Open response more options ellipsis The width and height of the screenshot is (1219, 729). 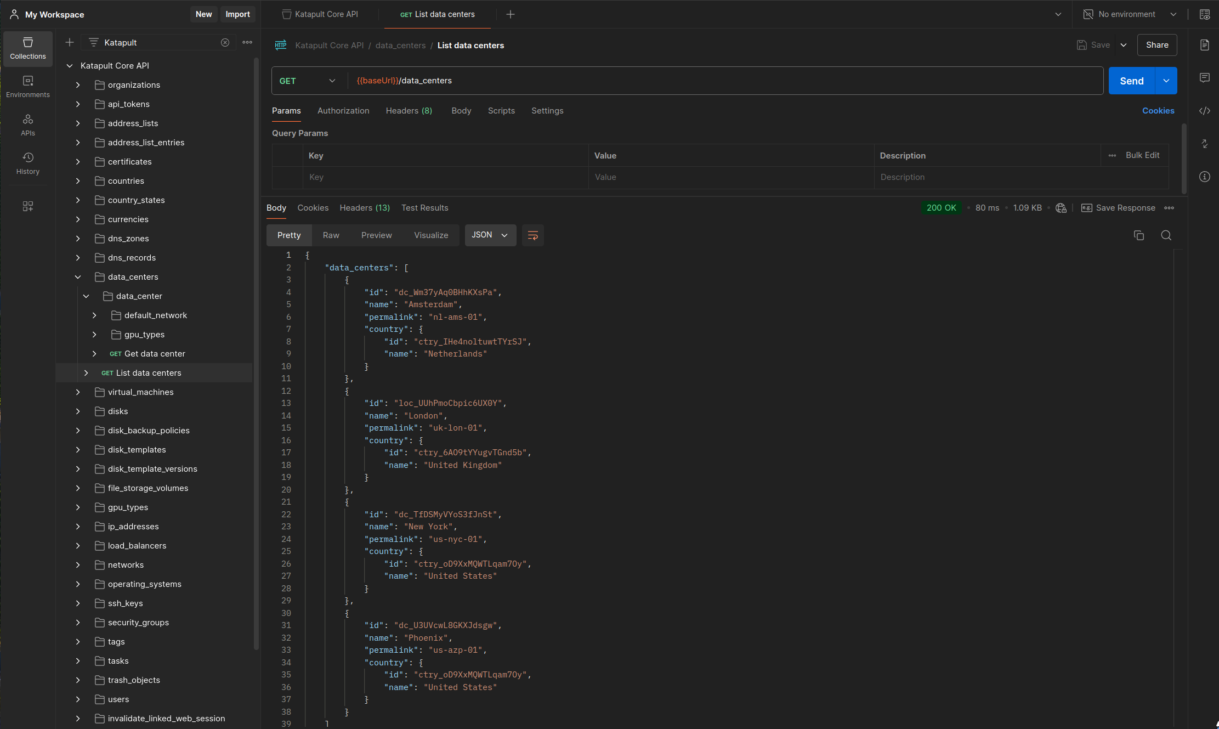click(x=1169, y=208)
